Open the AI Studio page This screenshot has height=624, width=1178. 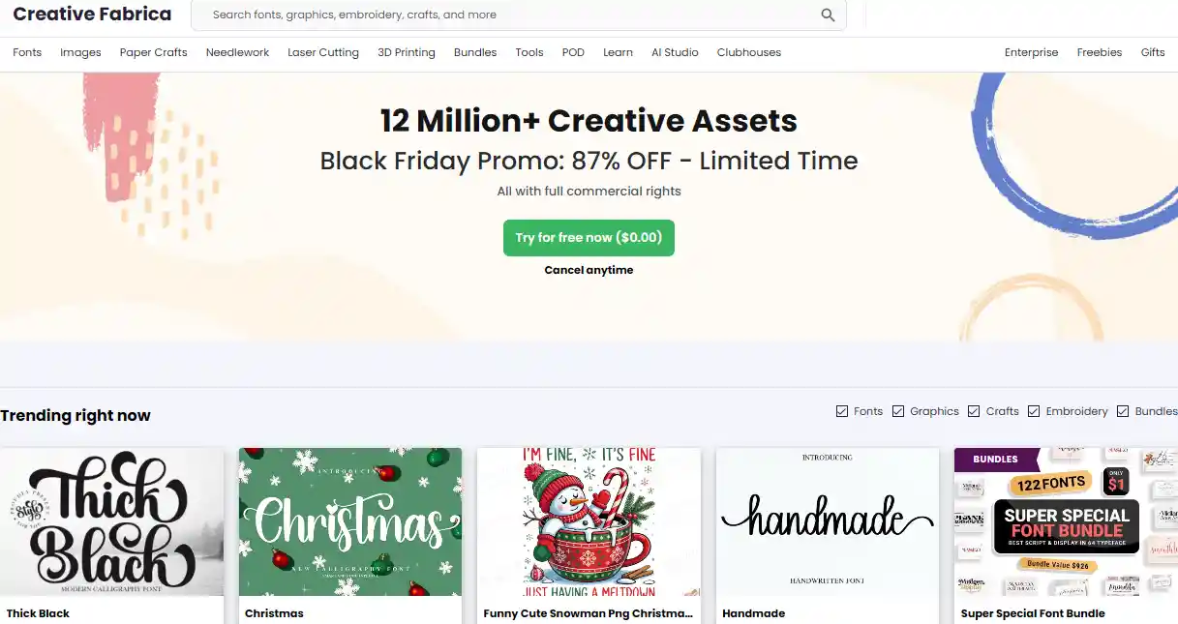675,52
